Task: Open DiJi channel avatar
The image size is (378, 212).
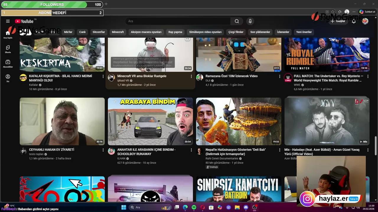Action: 200,78
